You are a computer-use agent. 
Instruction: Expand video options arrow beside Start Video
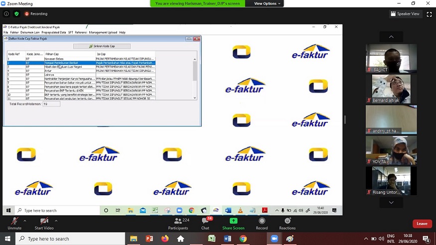click(56, 221)
